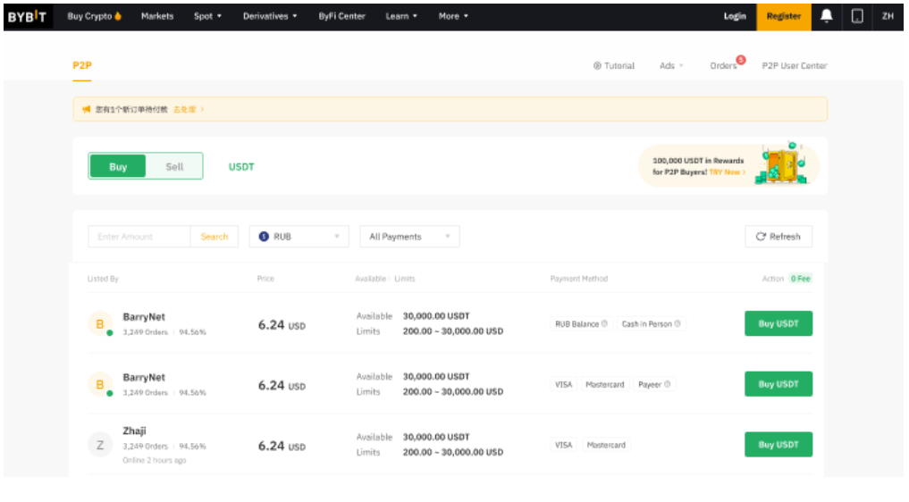909x502 pixels.
Task: Refresh the P2P listings
Action: point(778,237)
